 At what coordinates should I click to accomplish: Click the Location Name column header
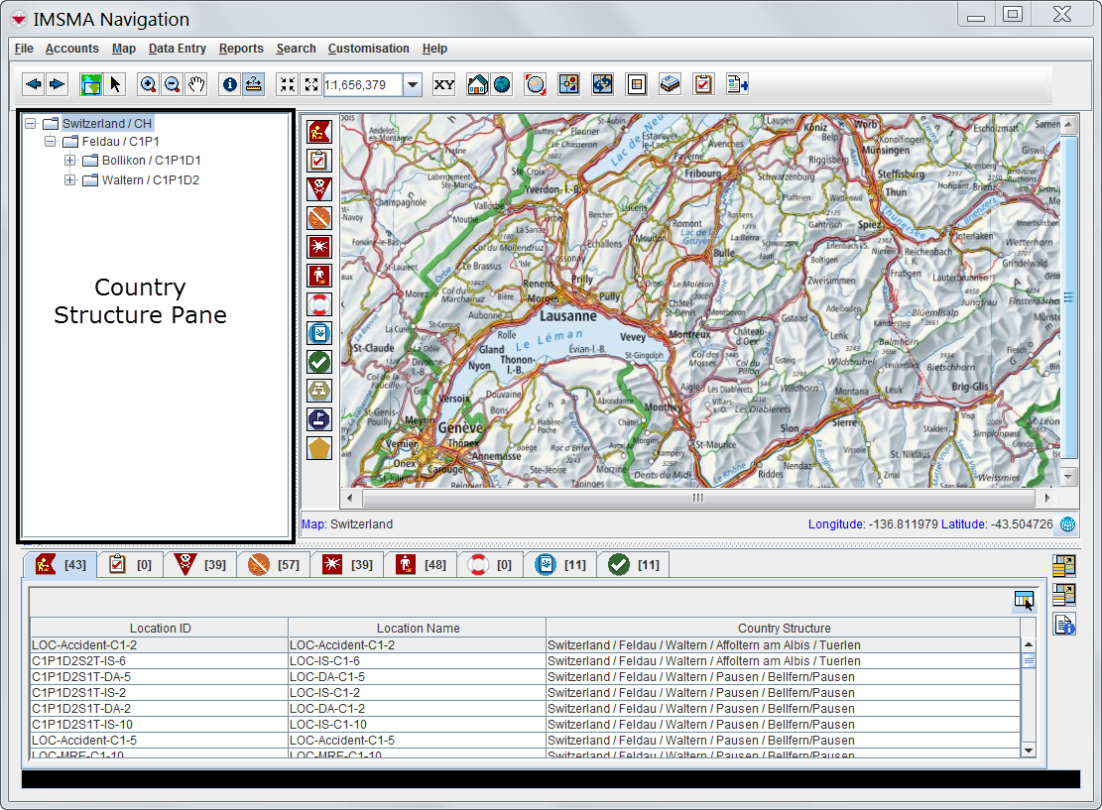tap(418, 628)
